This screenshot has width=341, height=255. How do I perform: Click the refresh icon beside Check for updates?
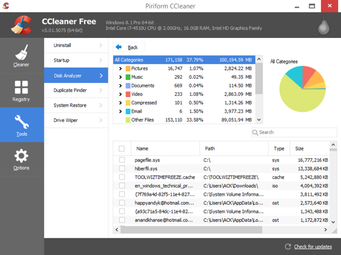(x=288, y=246)
